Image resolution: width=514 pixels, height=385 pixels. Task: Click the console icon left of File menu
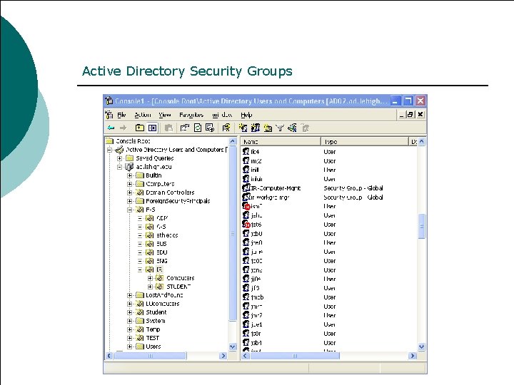109,115
